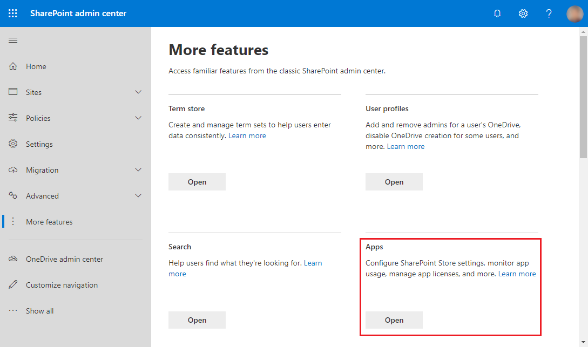The width and height of the screenshot is (588, 347).
Task: Click the OneDrive cloud icon
Action: (13, 259)
